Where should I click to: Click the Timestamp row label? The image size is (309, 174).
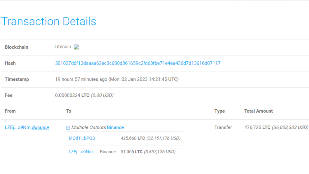[17, 79]
